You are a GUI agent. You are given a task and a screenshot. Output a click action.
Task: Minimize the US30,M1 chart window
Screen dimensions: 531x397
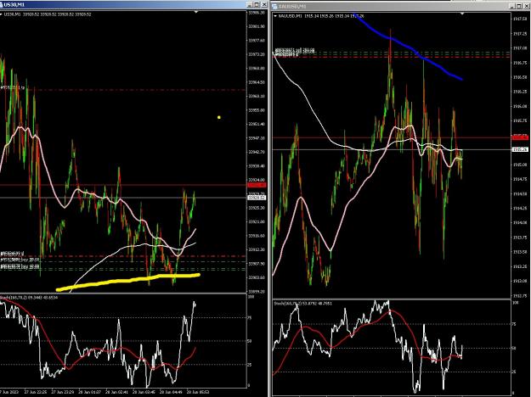[250, 5]
